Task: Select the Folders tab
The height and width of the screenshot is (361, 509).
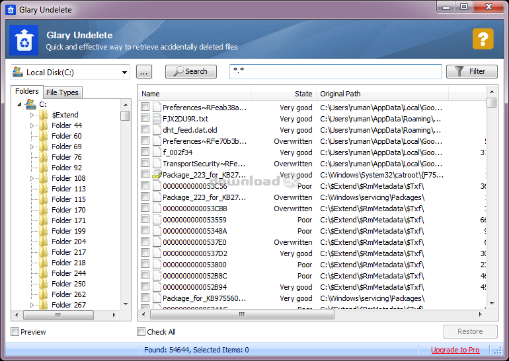Action: [27, 91]
